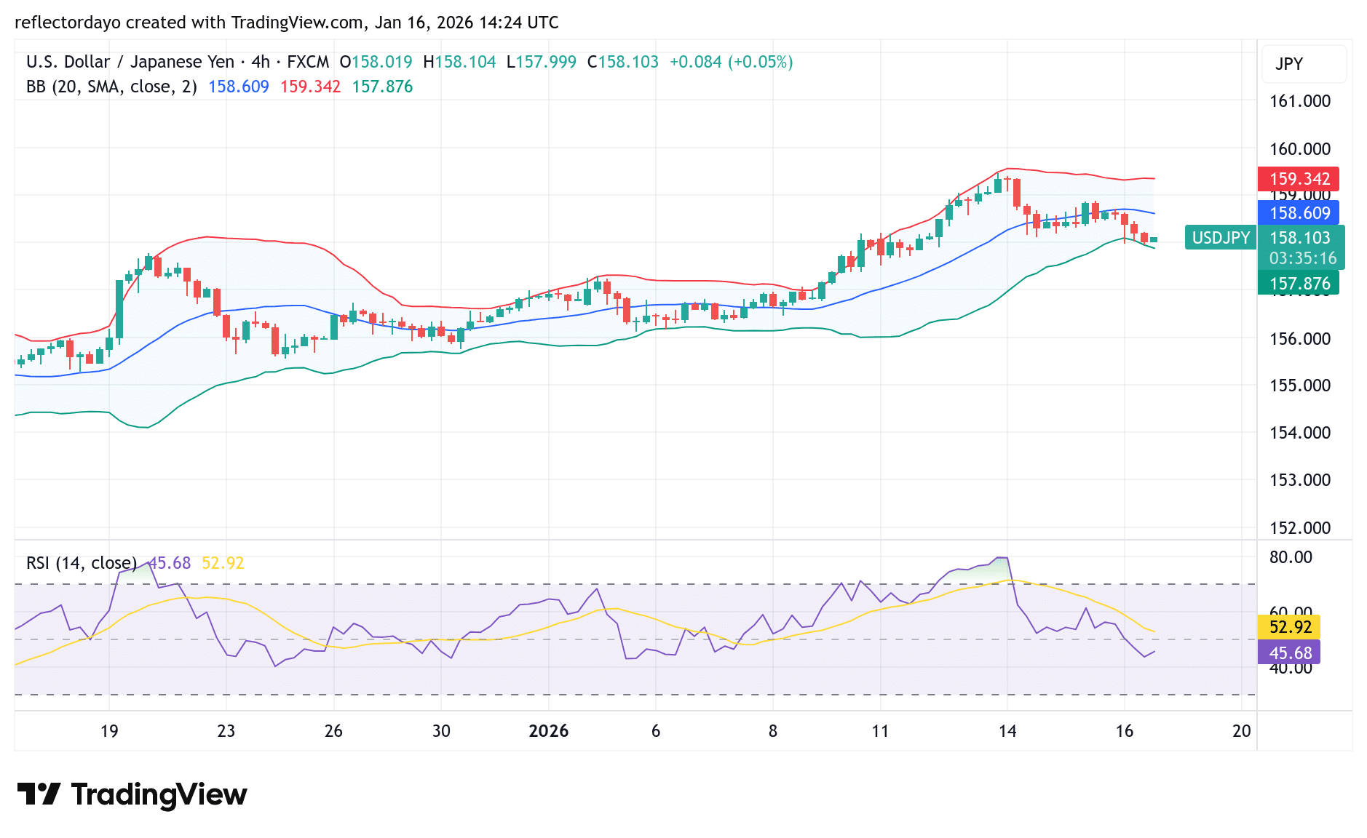Select the FXCM exchange label in the legend

(x=309, y=62)
